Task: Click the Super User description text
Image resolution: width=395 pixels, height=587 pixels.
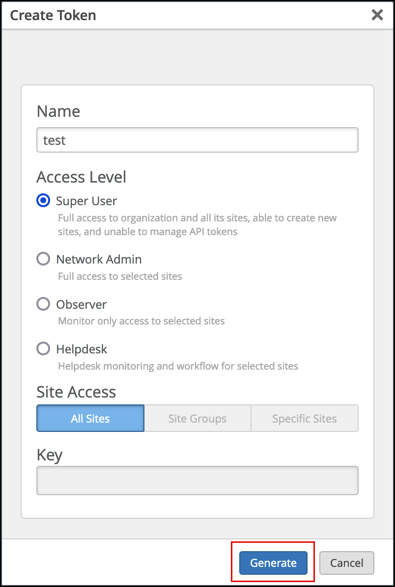Action: (197, 224)
